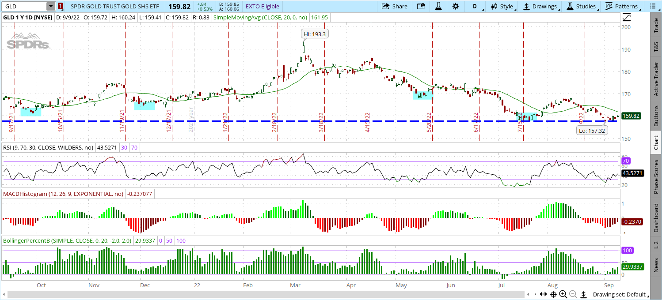Click the RSI study title label
Image resolution: width=662 pixels, height=300 pixels.
tap(48, 147)
